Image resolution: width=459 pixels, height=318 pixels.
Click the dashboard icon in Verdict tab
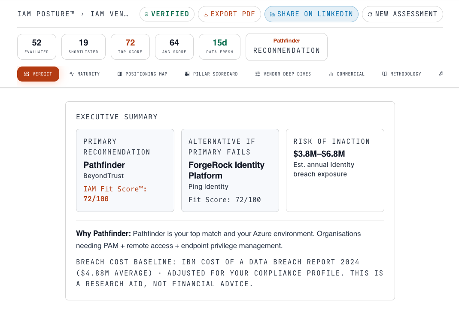coord(27,74)
